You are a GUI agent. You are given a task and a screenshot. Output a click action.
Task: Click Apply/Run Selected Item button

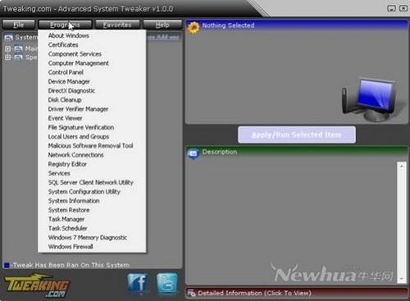(297, 135)
